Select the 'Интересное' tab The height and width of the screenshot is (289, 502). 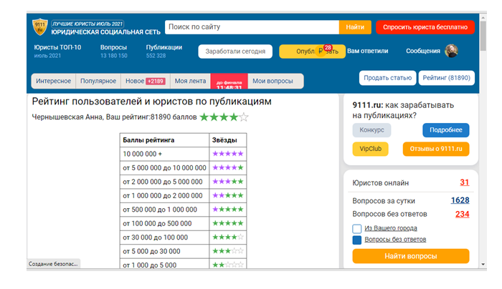[54, 81]
